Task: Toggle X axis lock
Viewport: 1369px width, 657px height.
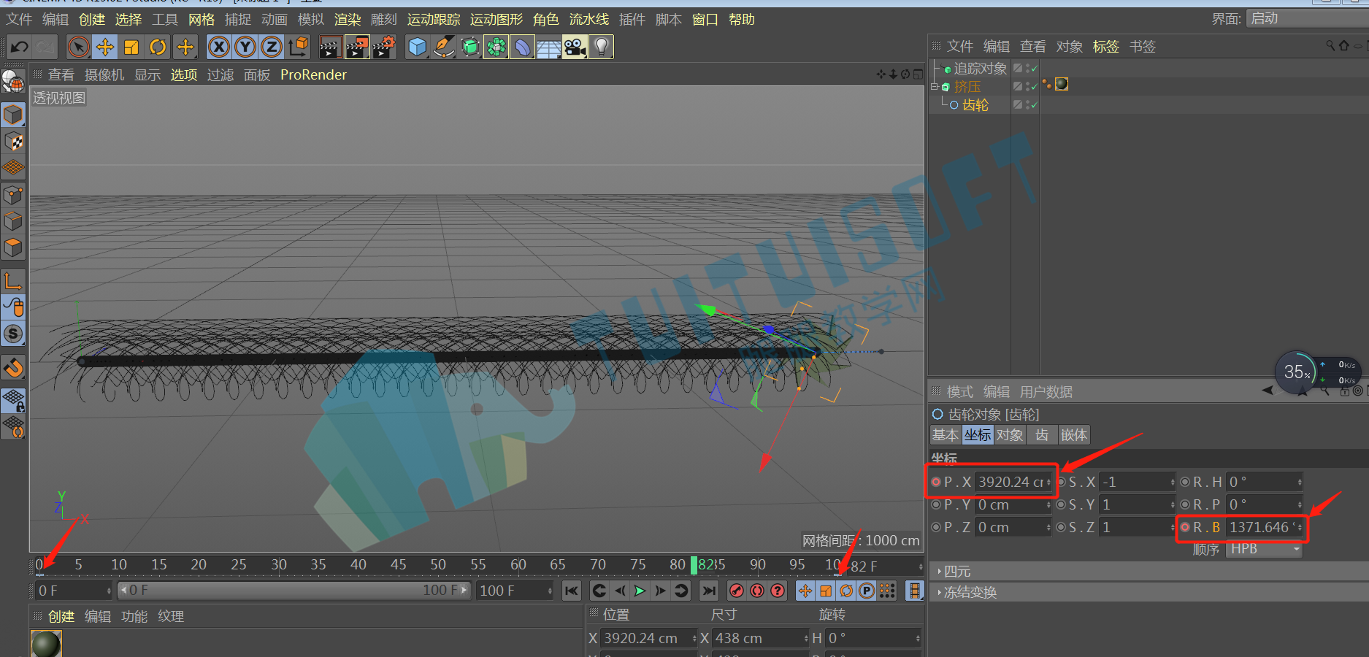Action: point(219,47)
